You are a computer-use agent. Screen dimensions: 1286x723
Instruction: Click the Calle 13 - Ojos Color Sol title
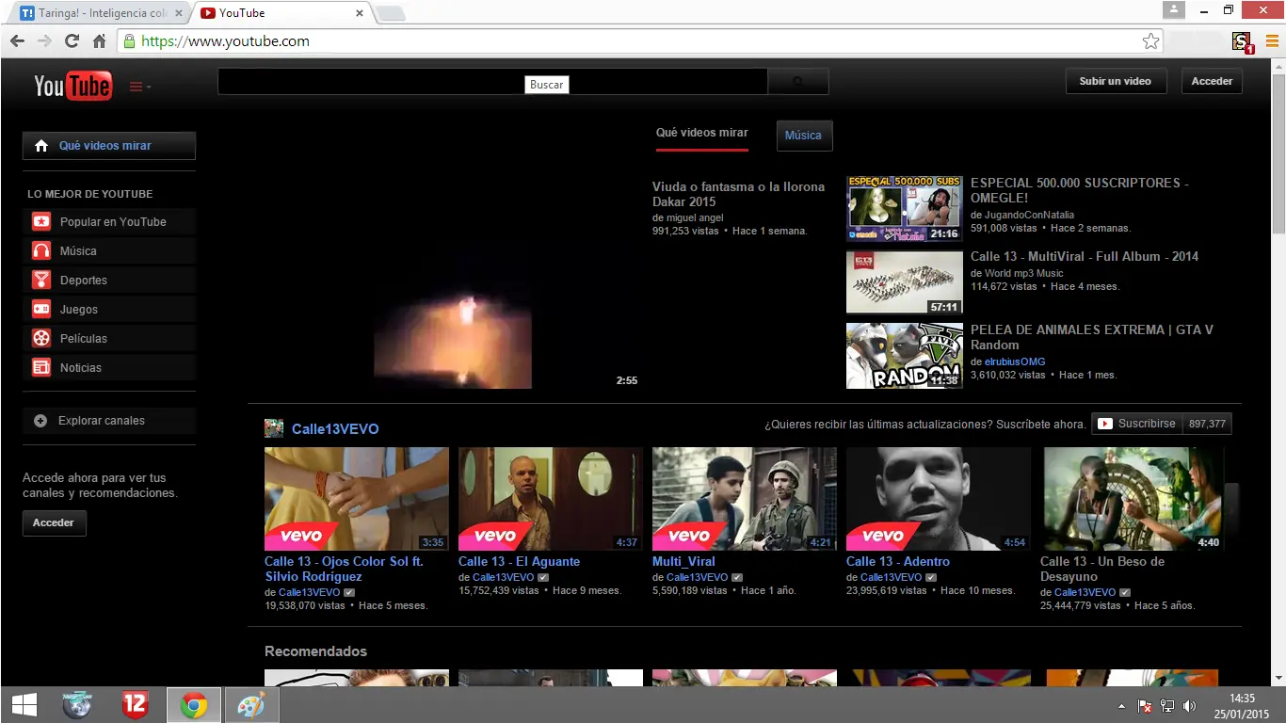[x=344, y=569]
